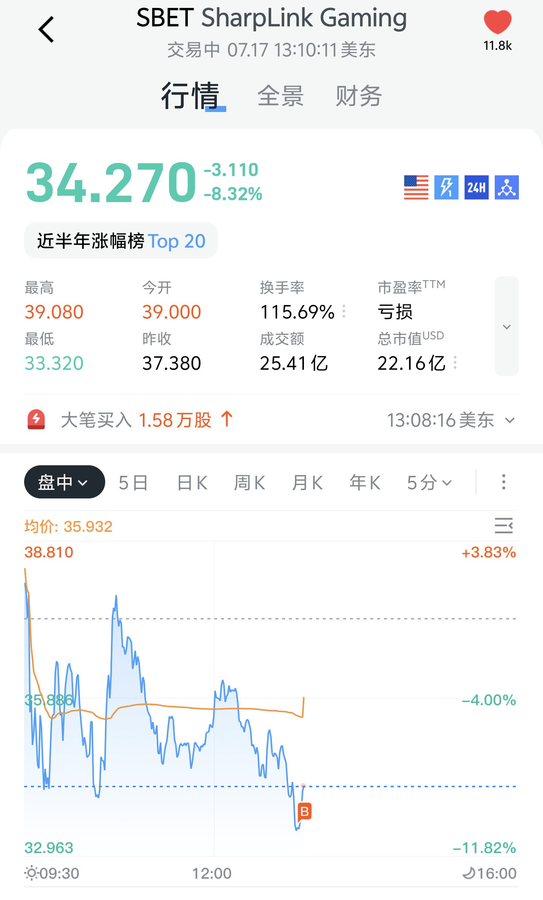This screenshot has height=900, width=543.
Task: Select the 年K chart period
Action: click(x=365, y=483)
